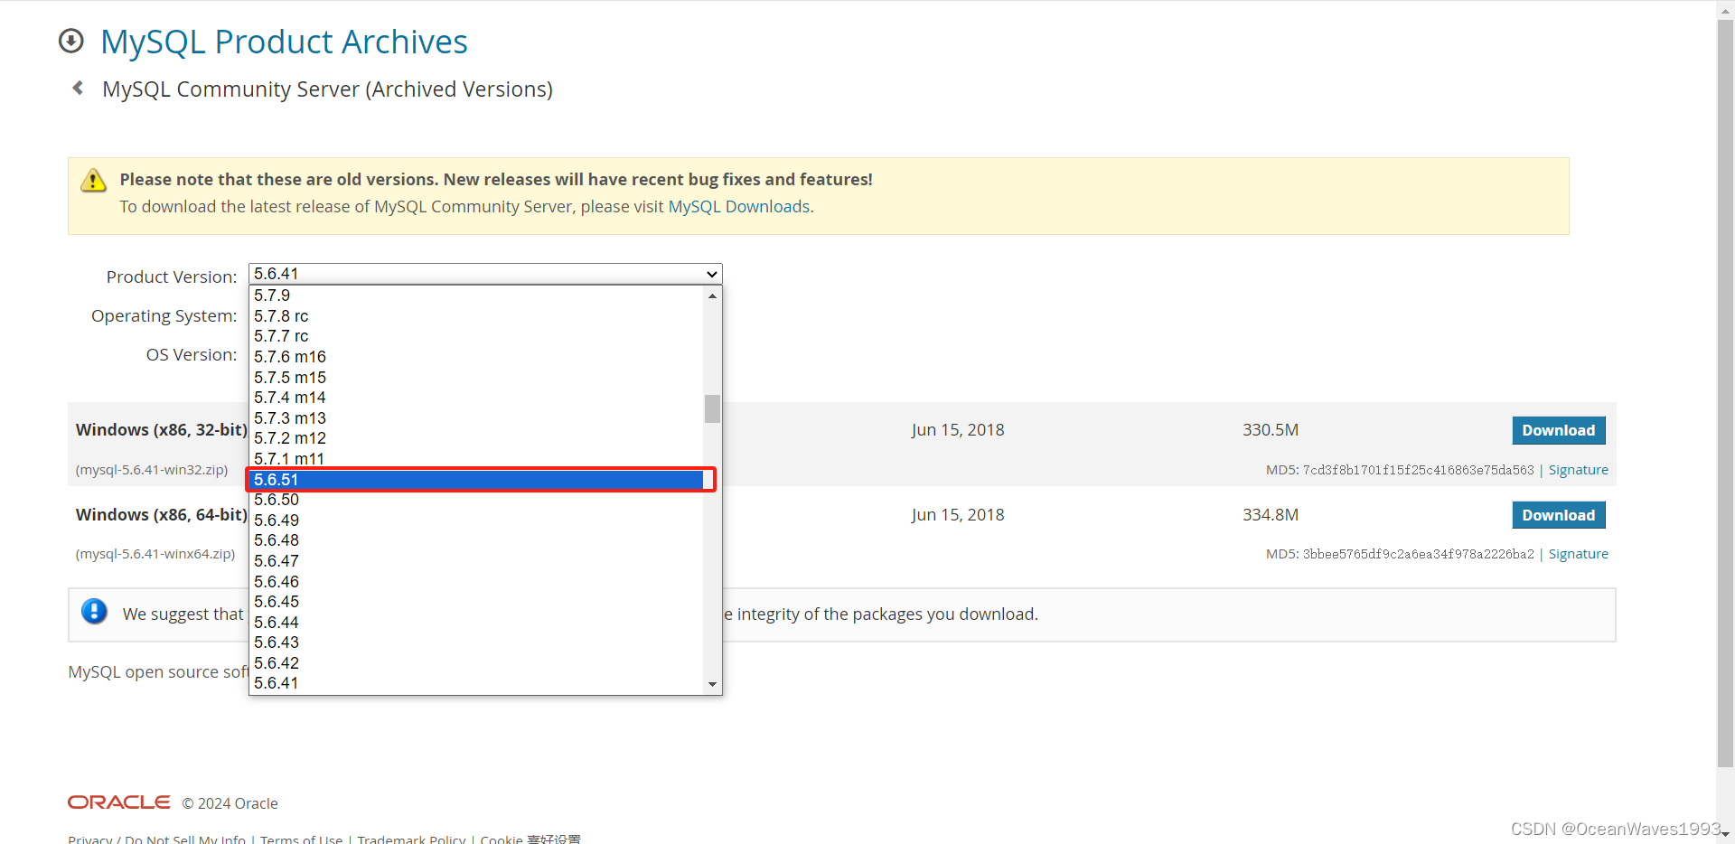
Task: Choose version 5.6.48 in dropdown list
Action: click(x=476, y=540)
